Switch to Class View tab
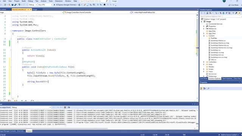Screen dimensions: 242x136 click(x=237, y=79)
